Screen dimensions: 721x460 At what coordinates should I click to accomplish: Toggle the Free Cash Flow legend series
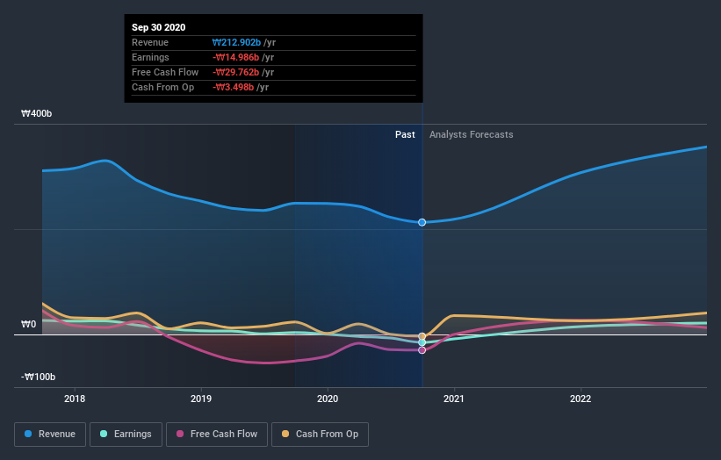pos(217,435)
